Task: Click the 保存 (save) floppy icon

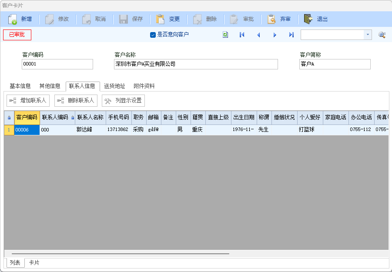Action: [124, 19]
